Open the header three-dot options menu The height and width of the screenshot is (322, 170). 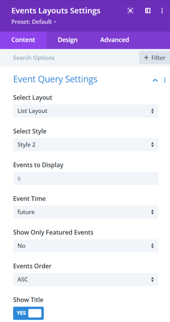[162, 11]
